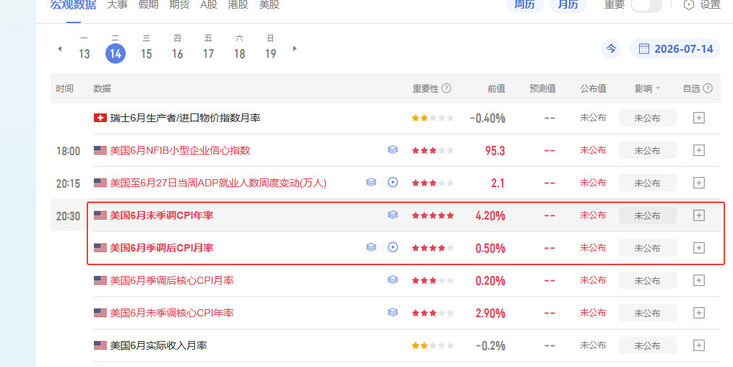The image size is (733, 367).
Task: Open 美国6月季调后核心CPI月率 entry
Action: (x=172, y=280)
